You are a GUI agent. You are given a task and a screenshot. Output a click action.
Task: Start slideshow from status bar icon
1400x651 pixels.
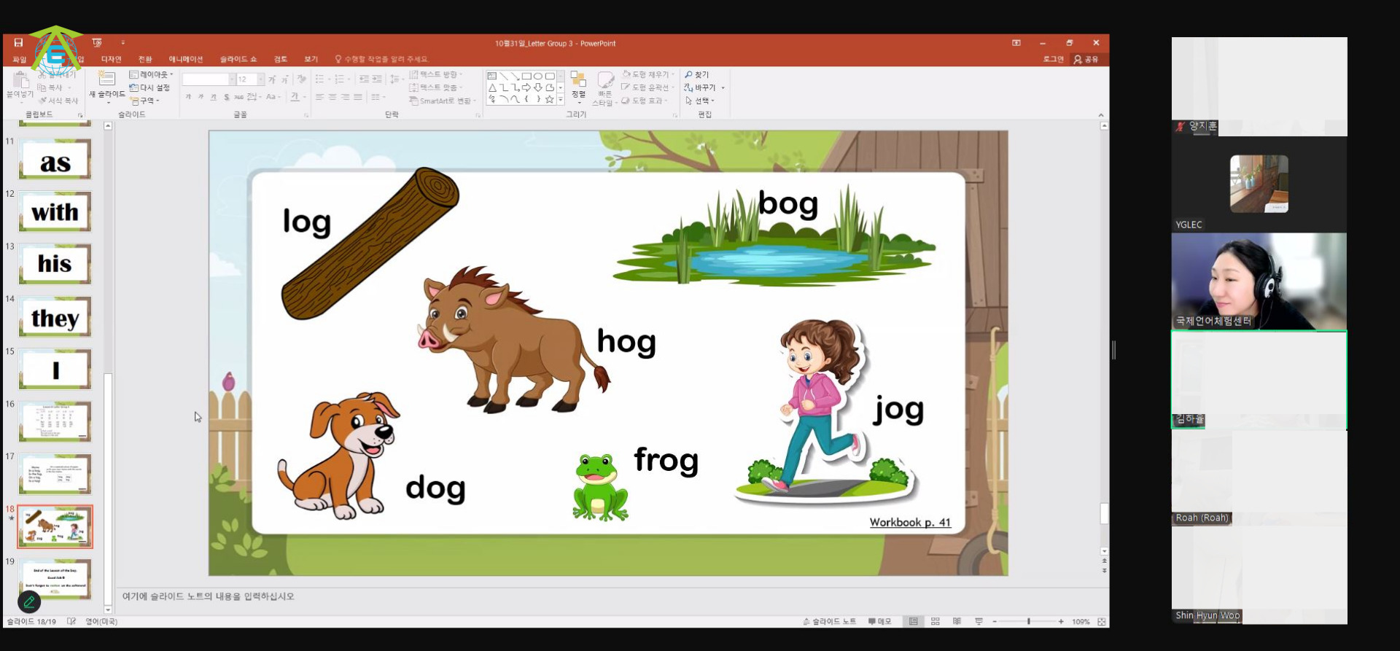[979, 622]
